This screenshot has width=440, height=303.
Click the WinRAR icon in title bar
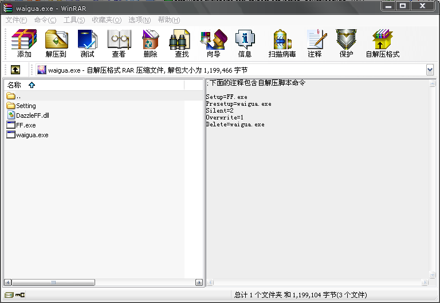(x=8, y=8)
